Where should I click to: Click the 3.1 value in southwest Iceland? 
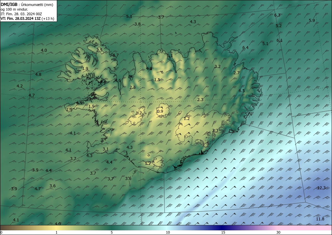point(106,149)
